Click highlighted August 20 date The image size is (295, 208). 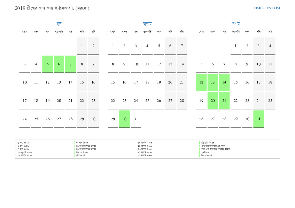click(213, 101)
